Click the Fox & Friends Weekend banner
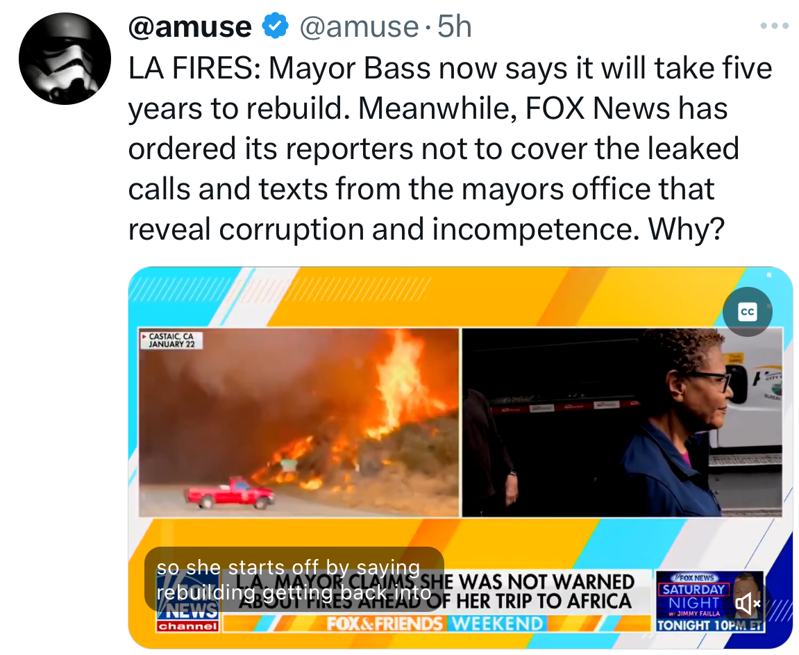 (x=436, y=624)
